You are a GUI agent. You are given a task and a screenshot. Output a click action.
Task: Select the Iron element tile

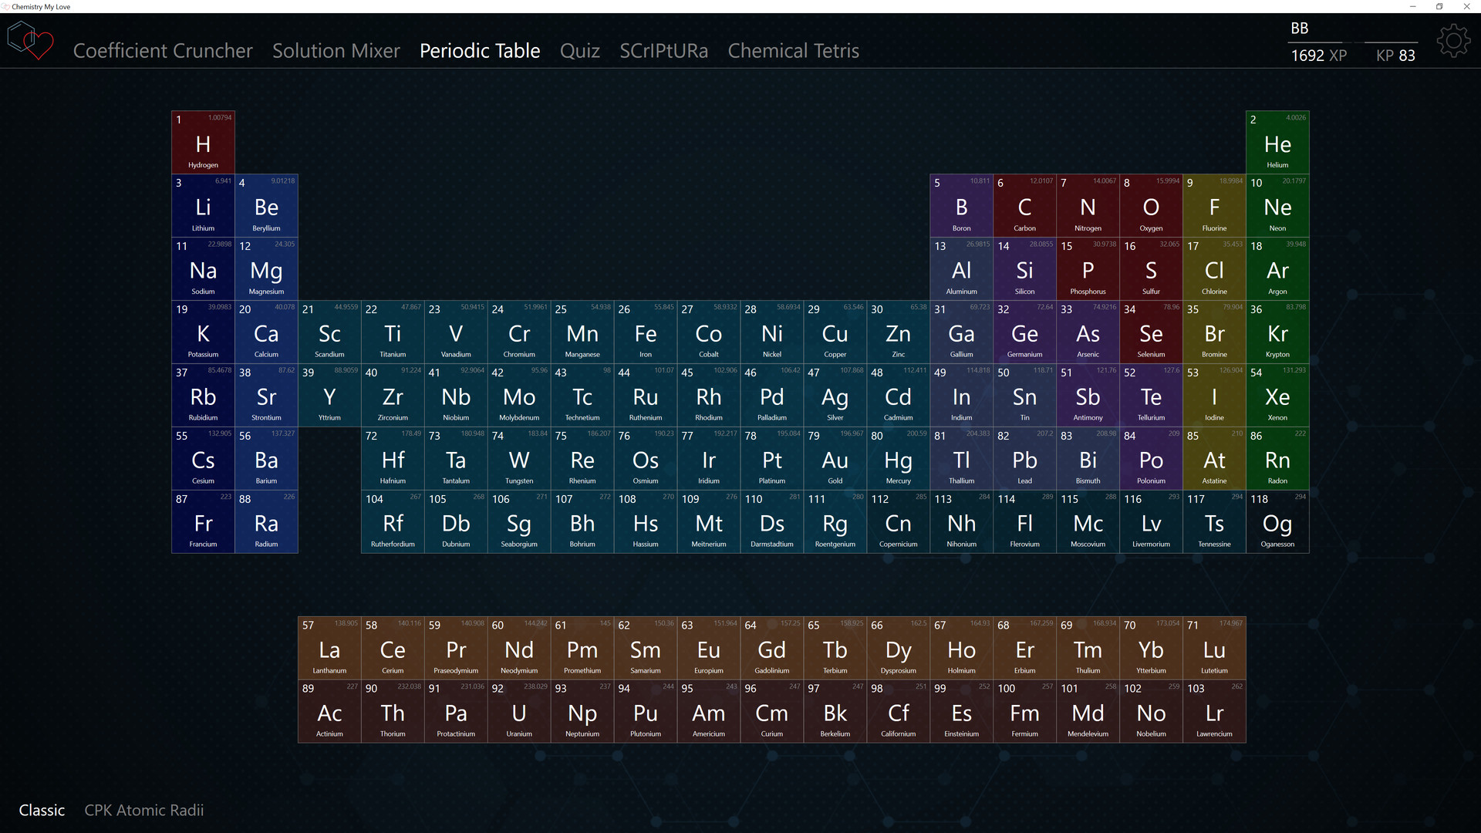click(x=645, y=332)
